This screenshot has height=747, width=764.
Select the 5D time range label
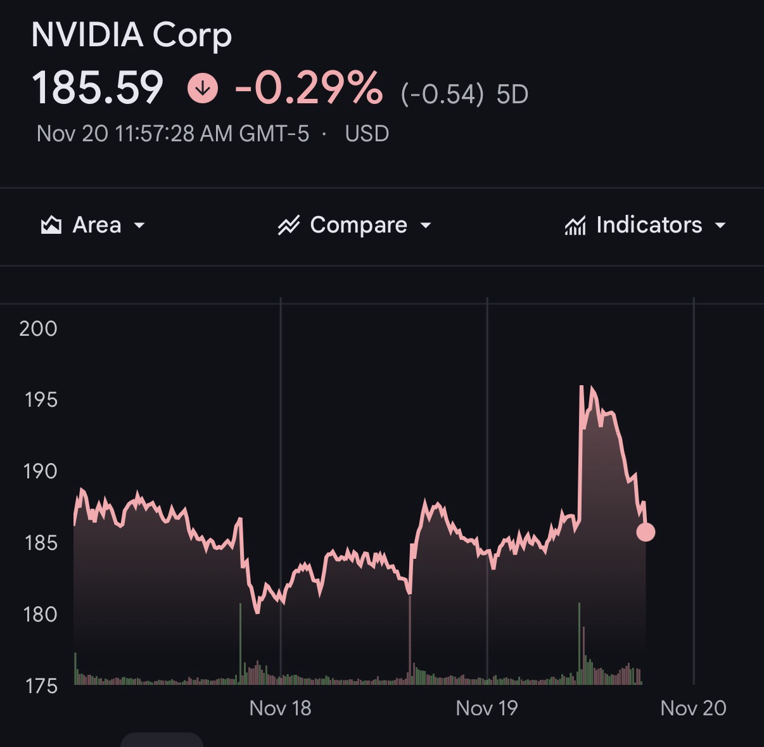coord(513,94)
